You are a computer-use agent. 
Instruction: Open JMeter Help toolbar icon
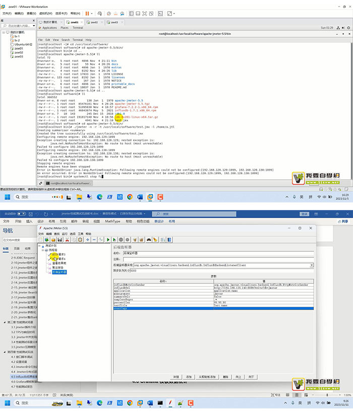point(169,240)
